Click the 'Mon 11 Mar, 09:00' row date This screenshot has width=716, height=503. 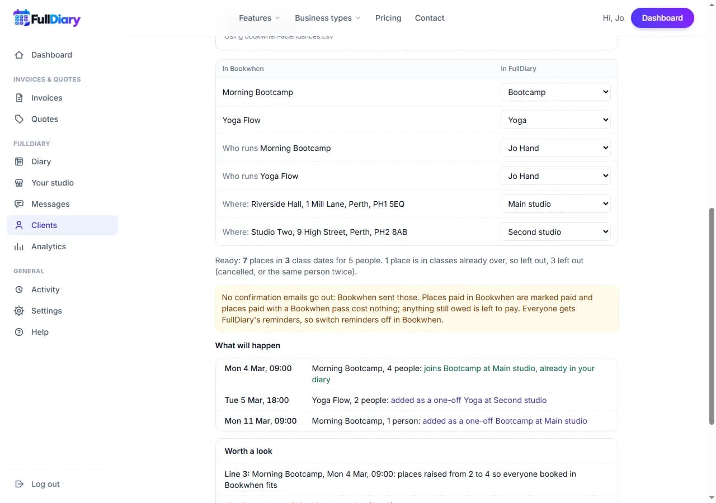click(261, 421)
